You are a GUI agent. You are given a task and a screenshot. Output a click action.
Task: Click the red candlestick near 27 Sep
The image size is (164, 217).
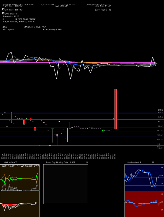click(11, 117)
